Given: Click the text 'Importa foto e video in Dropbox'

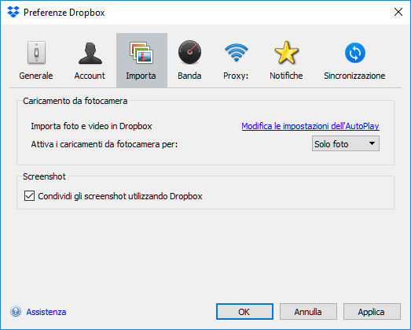Looking at the screenshot, I should click(91, 126).
